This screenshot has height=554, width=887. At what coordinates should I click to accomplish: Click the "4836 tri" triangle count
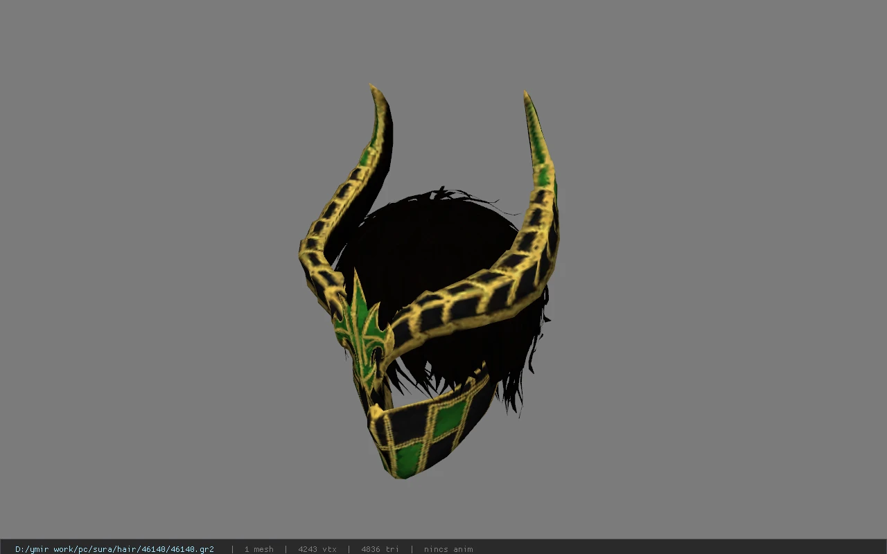point(380,549)
